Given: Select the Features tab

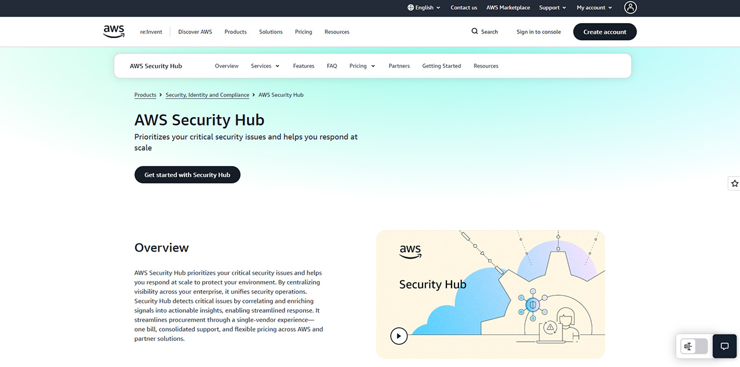Looking at the screenshot, I should point(304,66).
